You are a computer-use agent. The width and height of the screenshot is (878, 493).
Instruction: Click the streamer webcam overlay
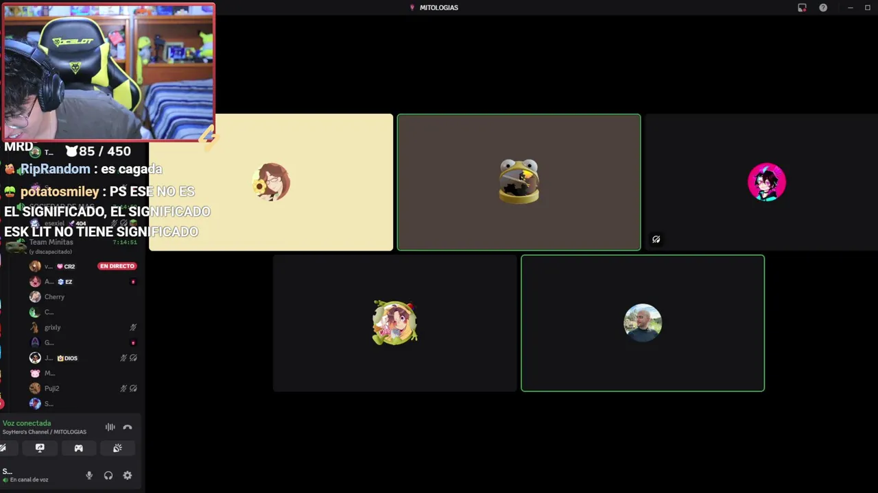(x=108, y=72)
